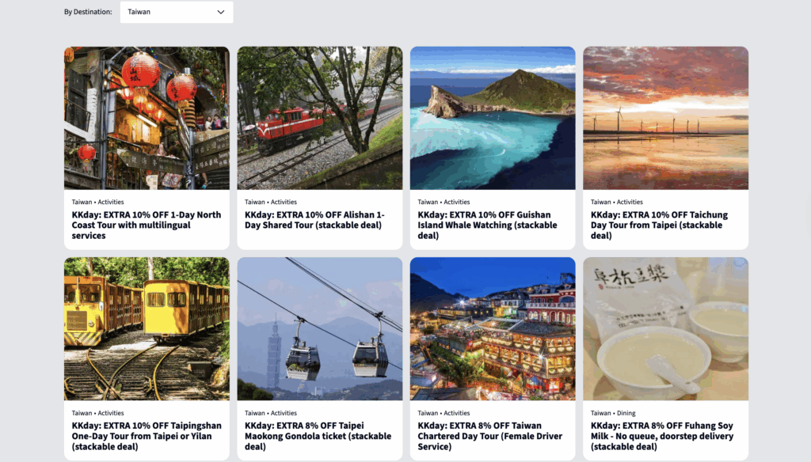Click 'Taiwan • Activities' above Taichung Day Tour

(x=616, y=202)
